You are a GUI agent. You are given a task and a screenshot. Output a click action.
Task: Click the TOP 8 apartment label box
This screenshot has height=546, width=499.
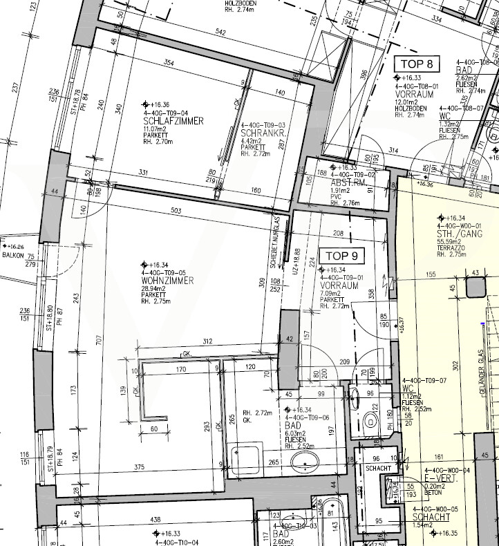tap(417, 64)
